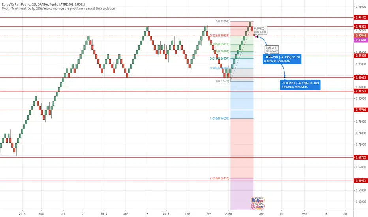The height and width of the screenshot is (217, 368).
Task: Open the leftmost UK flag economic event icon
Action: pyautogui.click(x=253, y=206)
